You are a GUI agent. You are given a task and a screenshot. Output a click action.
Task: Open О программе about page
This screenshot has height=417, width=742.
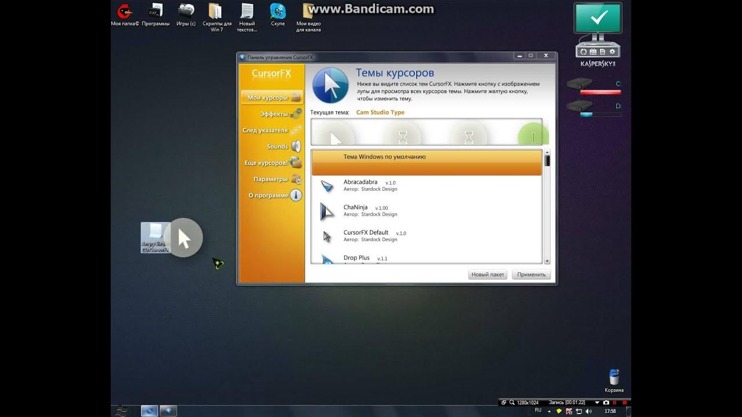coord(275,195)
